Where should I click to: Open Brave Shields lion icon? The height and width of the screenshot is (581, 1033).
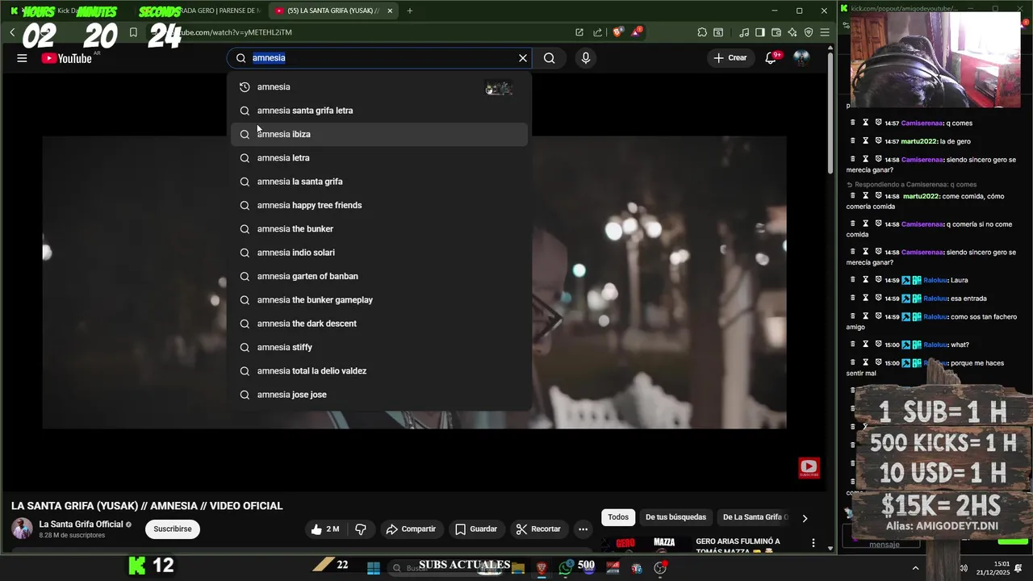pos(618,32)
